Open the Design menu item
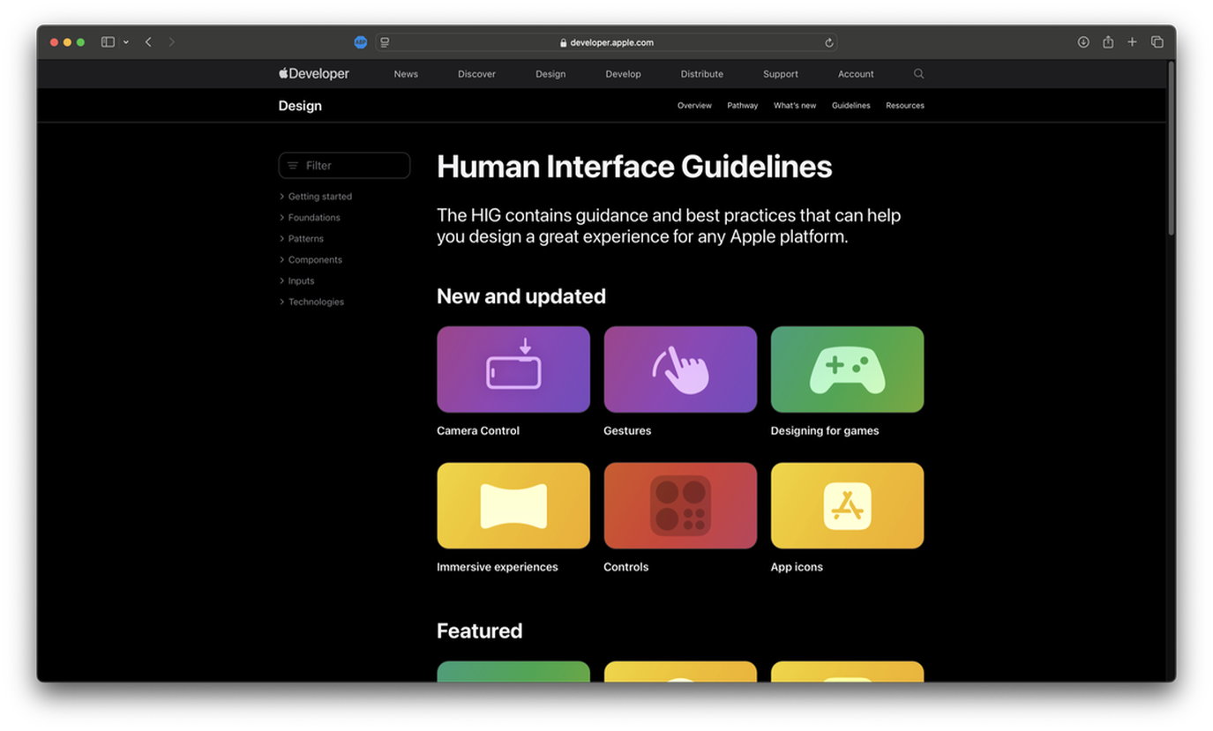1213x731 pixels. [x=550, y=74]
